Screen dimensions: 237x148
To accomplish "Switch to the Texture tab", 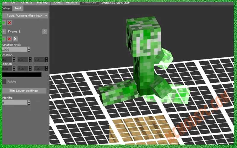I will 71,3.
